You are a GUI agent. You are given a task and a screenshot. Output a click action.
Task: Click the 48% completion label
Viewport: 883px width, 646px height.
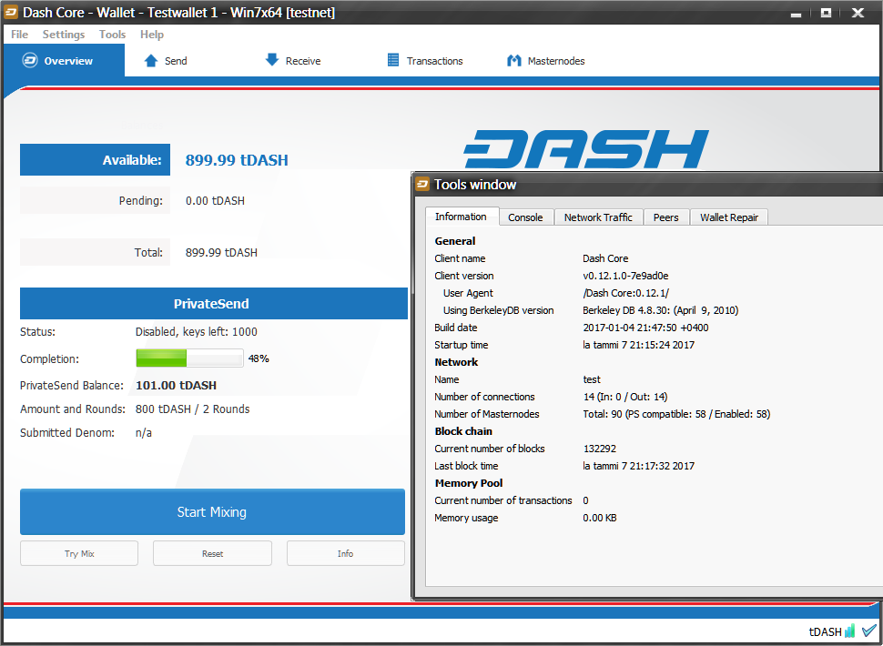tap(259, 358)
